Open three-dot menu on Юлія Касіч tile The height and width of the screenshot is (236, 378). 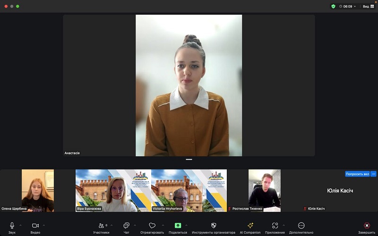point(373,174)
